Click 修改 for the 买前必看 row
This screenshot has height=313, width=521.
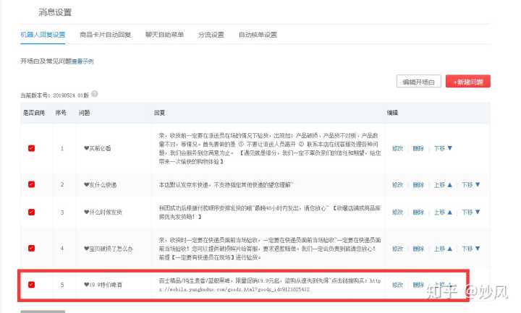tap(397, 148)
